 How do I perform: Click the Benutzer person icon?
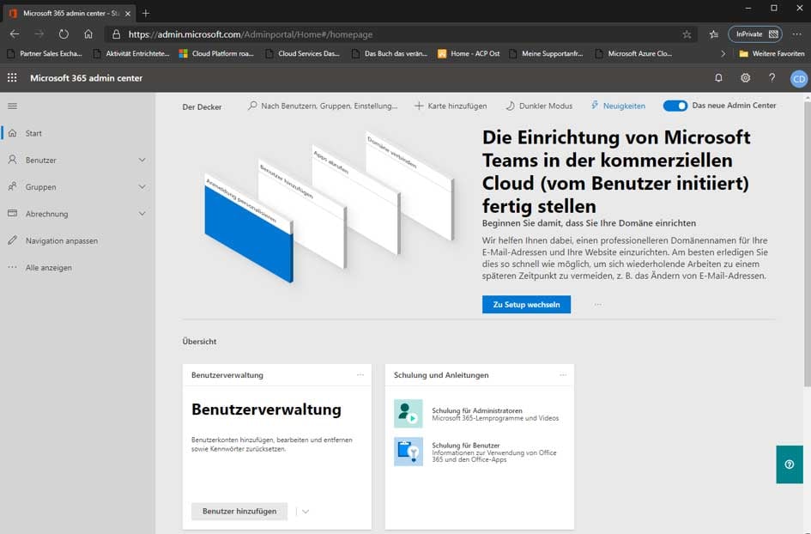pyautogui.click(x=12, y=160)
